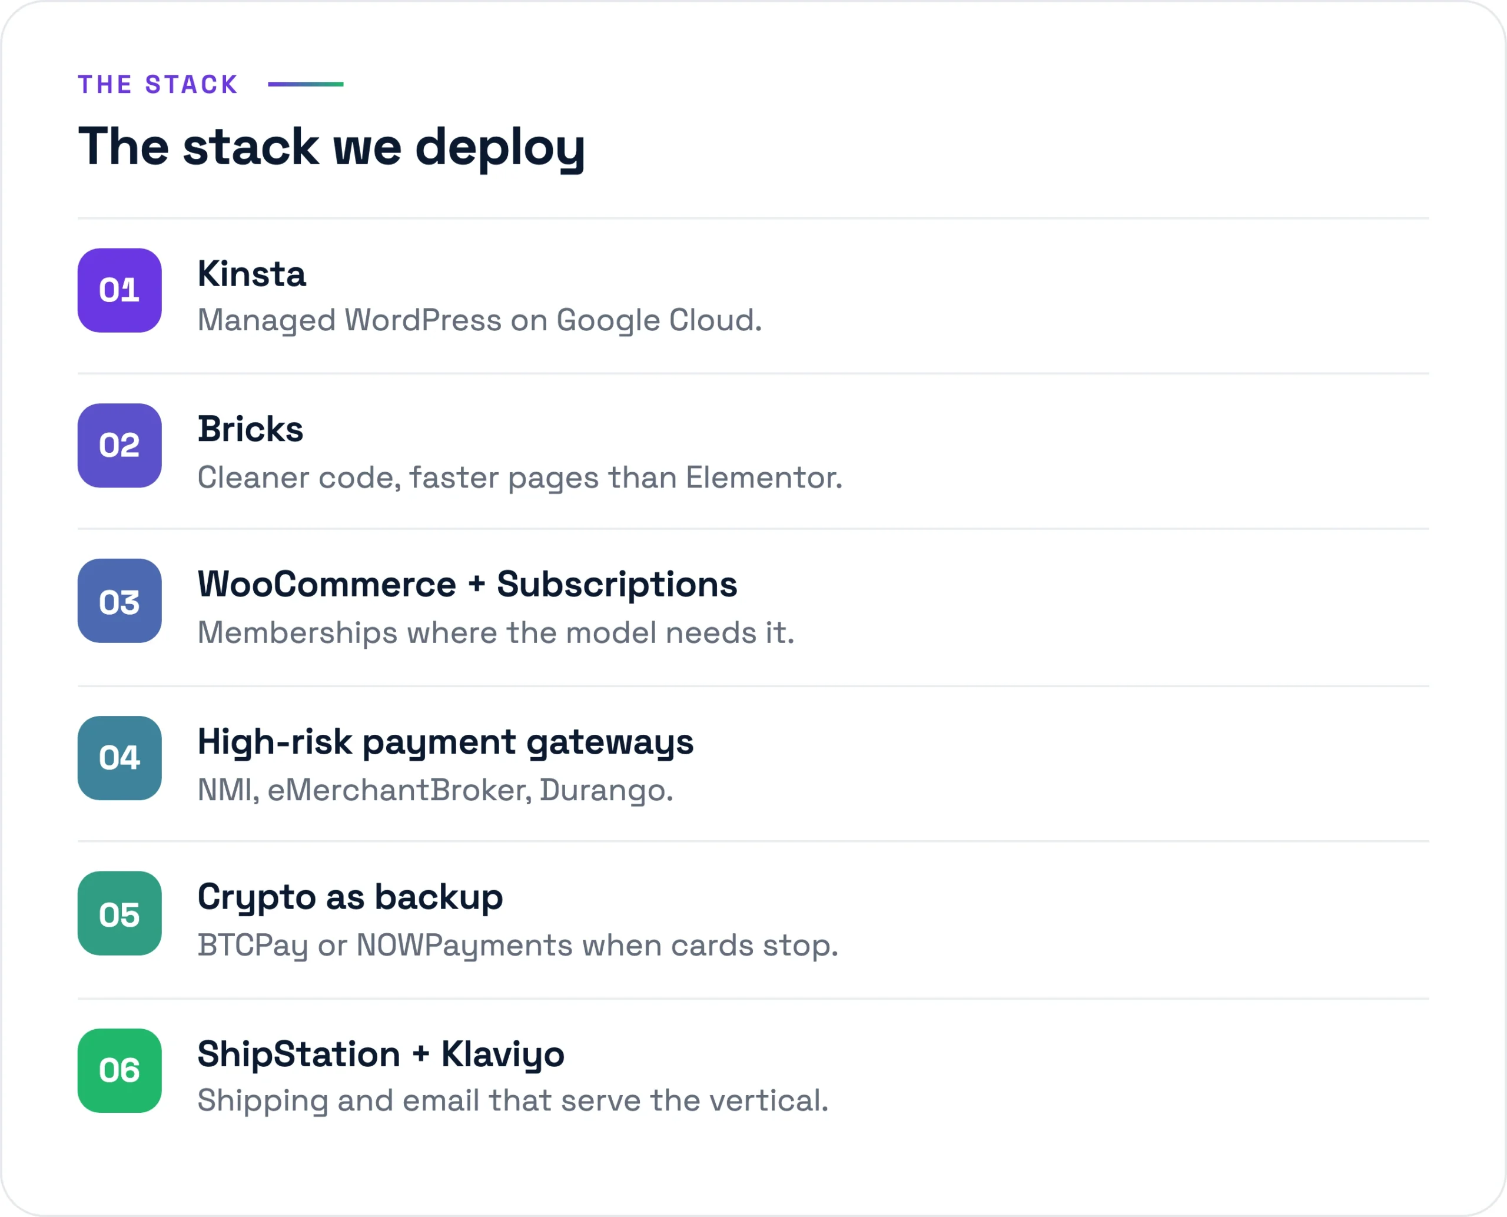Click the "THE STACK" eyebrow label

tap(158, 84)
